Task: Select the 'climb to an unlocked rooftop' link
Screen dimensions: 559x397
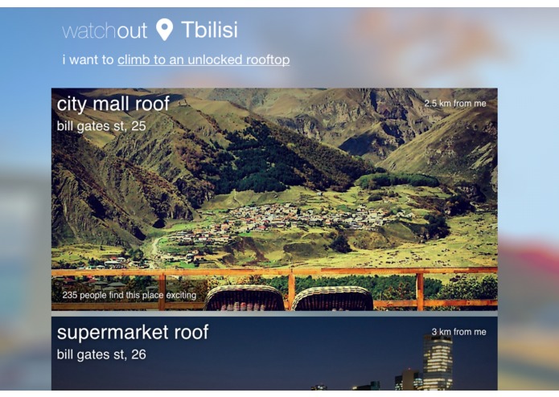Action: 203,59
